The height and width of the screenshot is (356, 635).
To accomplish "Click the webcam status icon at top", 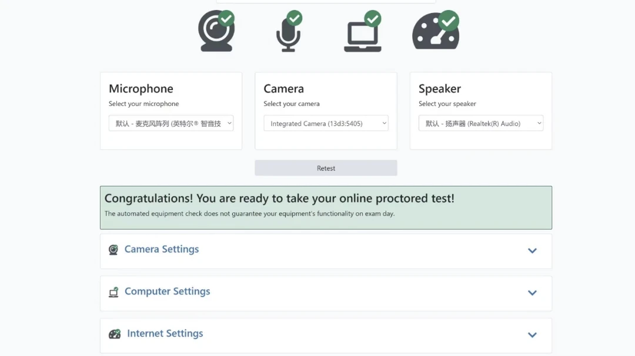I will [x=215, y=33].
